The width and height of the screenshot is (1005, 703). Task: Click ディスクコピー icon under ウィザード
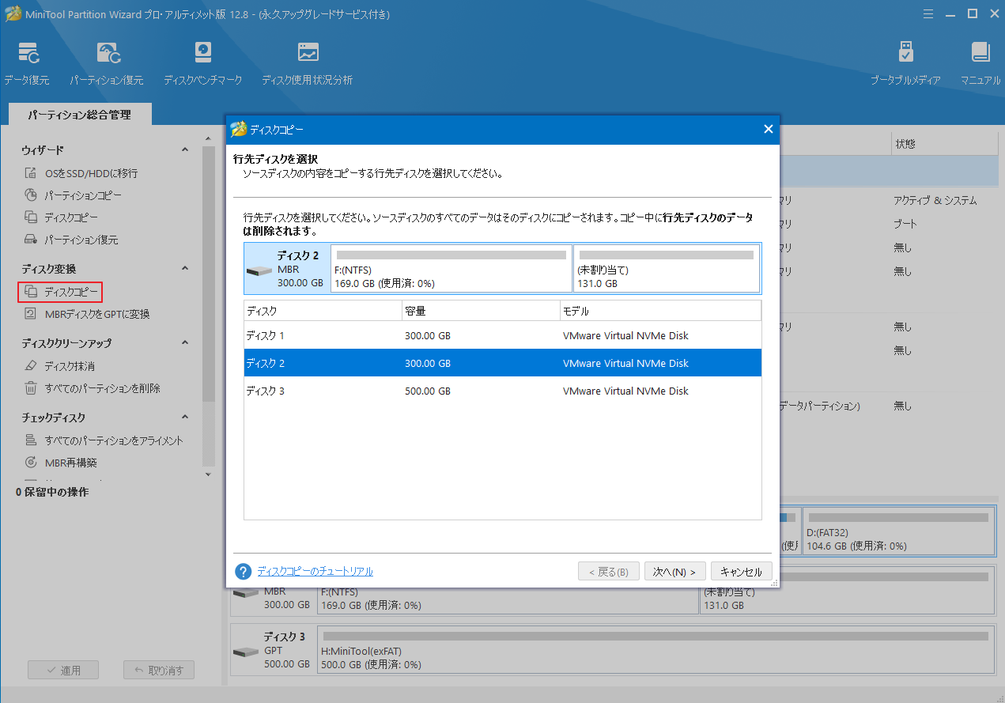point(31,217)
